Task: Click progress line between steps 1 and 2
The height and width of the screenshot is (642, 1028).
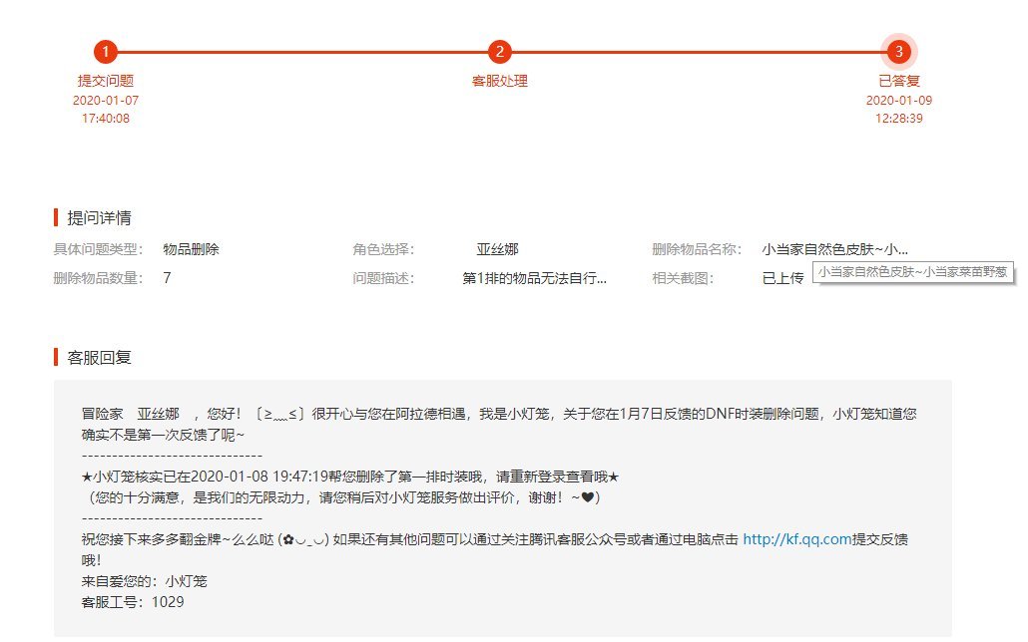Action: pyautogui.click(x=299, y=52)
